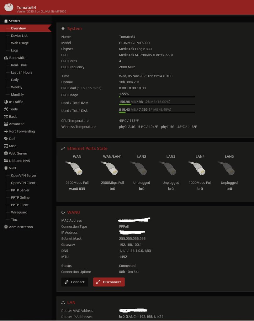Click the WAN port cable icon
The width and height of the screenshot is (254, 321).
pyautogui.click(x=74, y=168)
